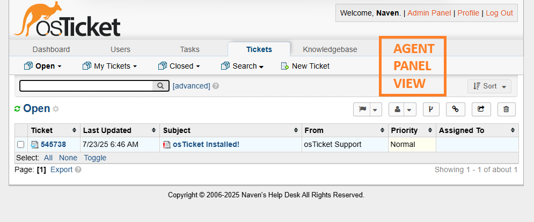Select the Tickets tab
The height and width of the screenshot is (222, 534).
[259, 49]
